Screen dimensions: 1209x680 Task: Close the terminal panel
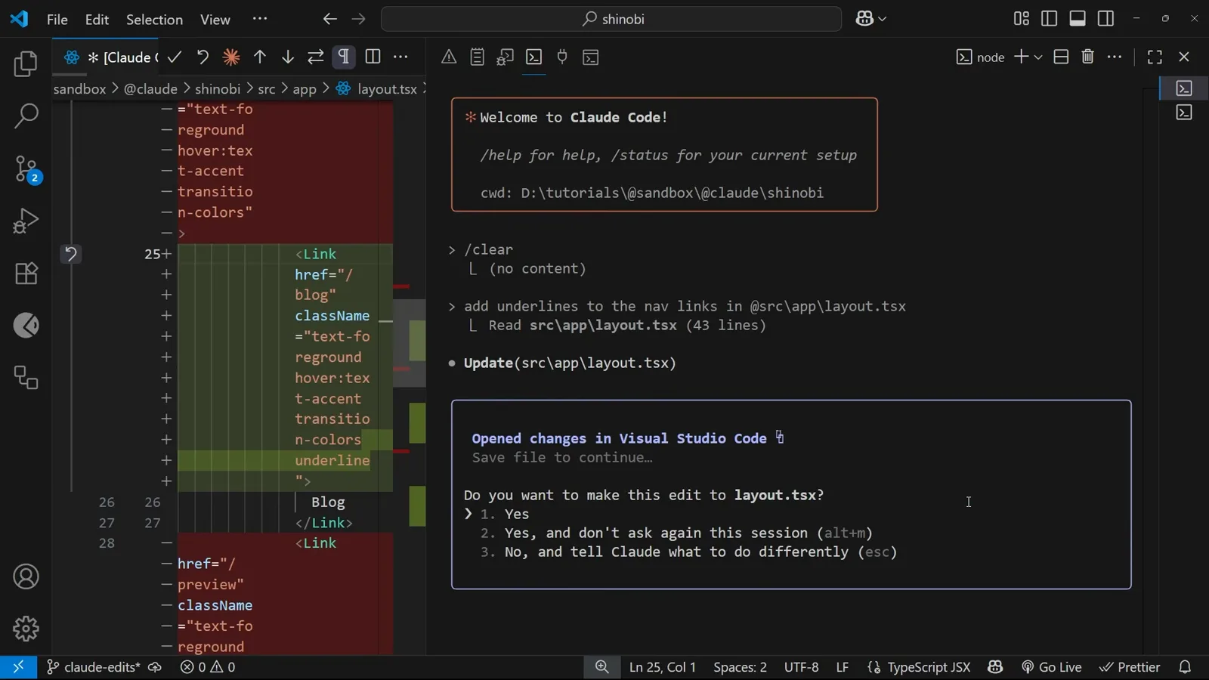click(1184, 57)
